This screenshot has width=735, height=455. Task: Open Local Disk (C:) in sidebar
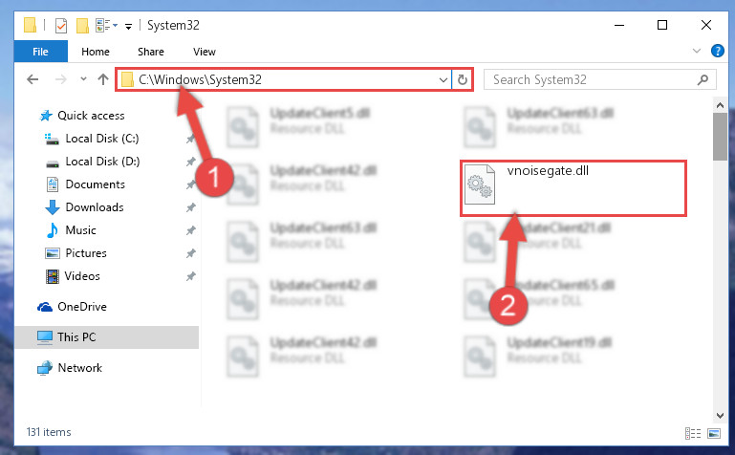click(x=102, y=139)
